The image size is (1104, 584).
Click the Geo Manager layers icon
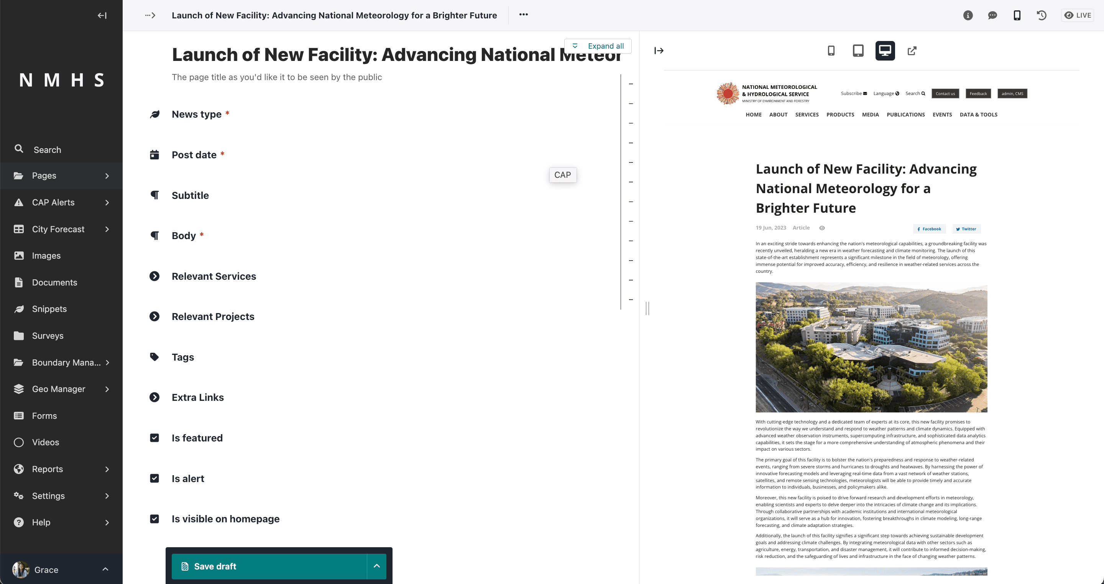pos(19,389)
